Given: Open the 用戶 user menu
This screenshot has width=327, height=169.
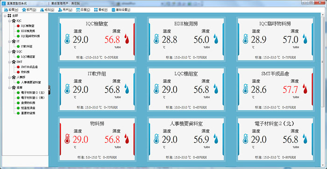Looking at the screenshot, I should pyautogui.click(x=65, y=10).
